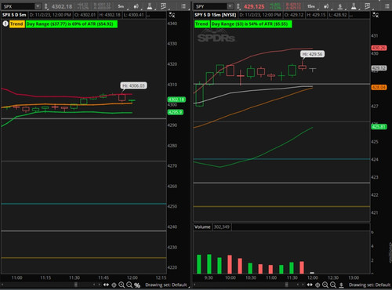Click SPY 425.81 green price label
Image resolution: width=392 pixels, height=290 pixels.
coord(379,127)
